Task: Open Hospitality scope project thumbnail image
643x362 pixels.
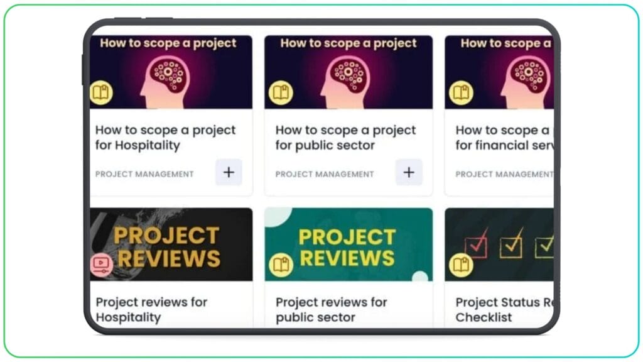Action: point(171,72)
